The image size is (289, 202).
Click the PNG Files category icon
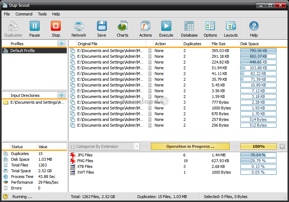pyautogui.click(x=73, y=161)
